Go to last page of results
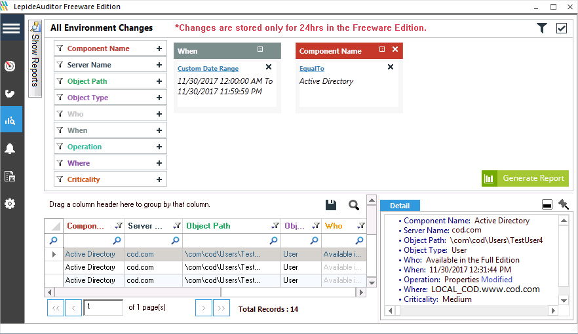This screenshot has height=334, width=578. pos(222,308)
